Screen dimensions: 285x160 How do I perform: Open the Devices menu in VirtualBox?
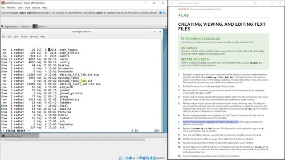(x=36, y=8)
